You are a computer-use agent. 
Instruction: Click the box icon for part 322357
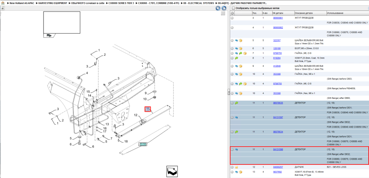pyautogui.click(x=241, y=41)
